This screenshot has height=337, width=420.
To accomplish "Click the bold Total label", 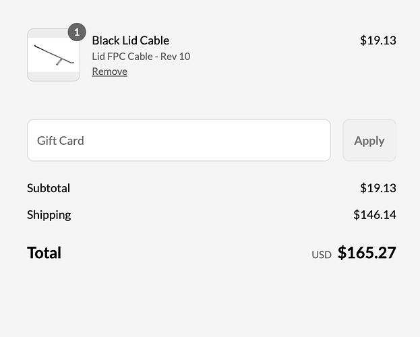I will click(x=44, y=253).
